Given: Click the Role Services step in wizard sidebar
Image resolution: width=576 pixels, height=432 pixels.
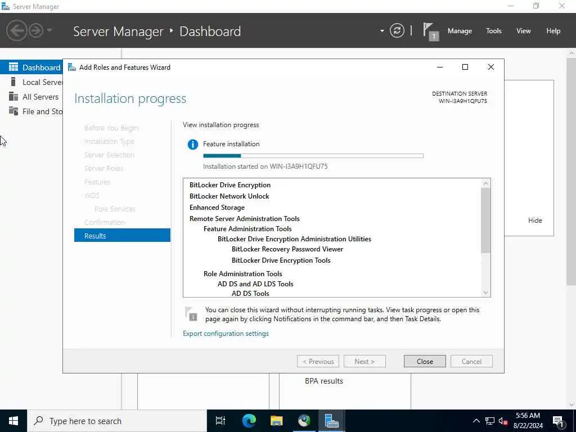Looking at the screenshot, I should [x=115, y=209].
